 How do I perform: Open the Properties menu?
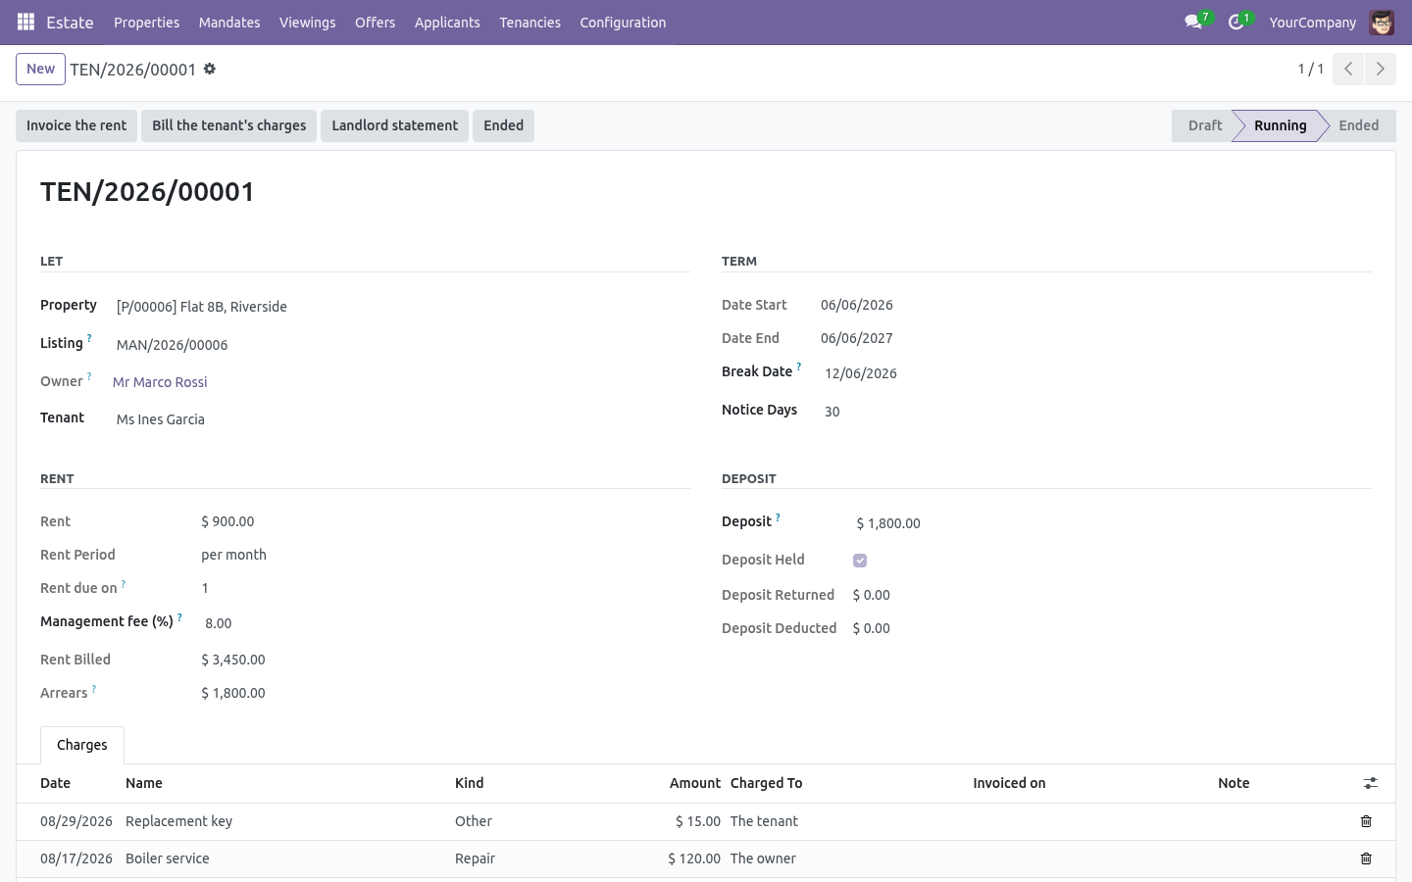coord(146,22)
